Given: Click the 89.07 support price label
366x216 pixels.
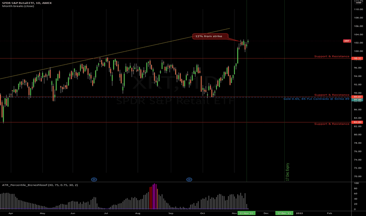Looking at the screenshot, I should pos(357,97).
